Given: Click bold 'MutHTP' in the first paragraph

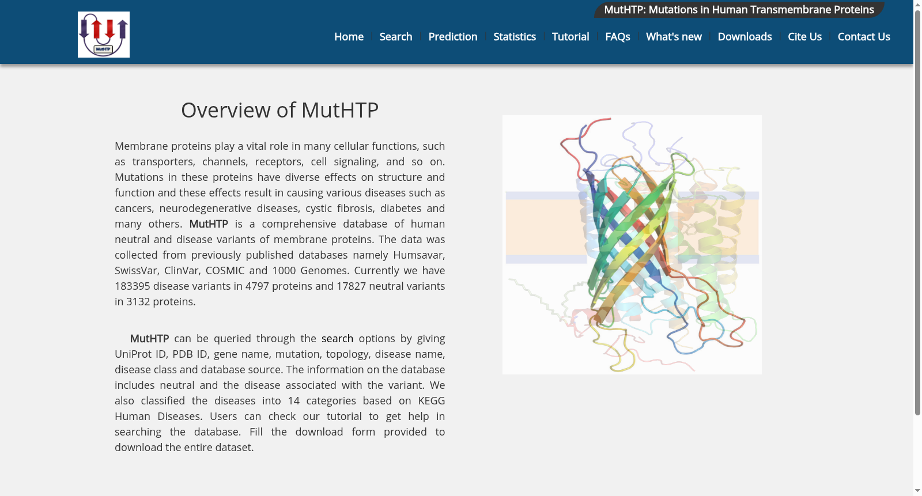Looking at the screenshot, I should [209, 224].
